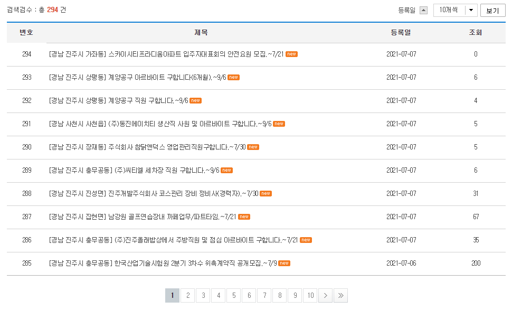
Task: Go to page 2 in pagination
Action: pyautogui.click(x=187, y=295)
